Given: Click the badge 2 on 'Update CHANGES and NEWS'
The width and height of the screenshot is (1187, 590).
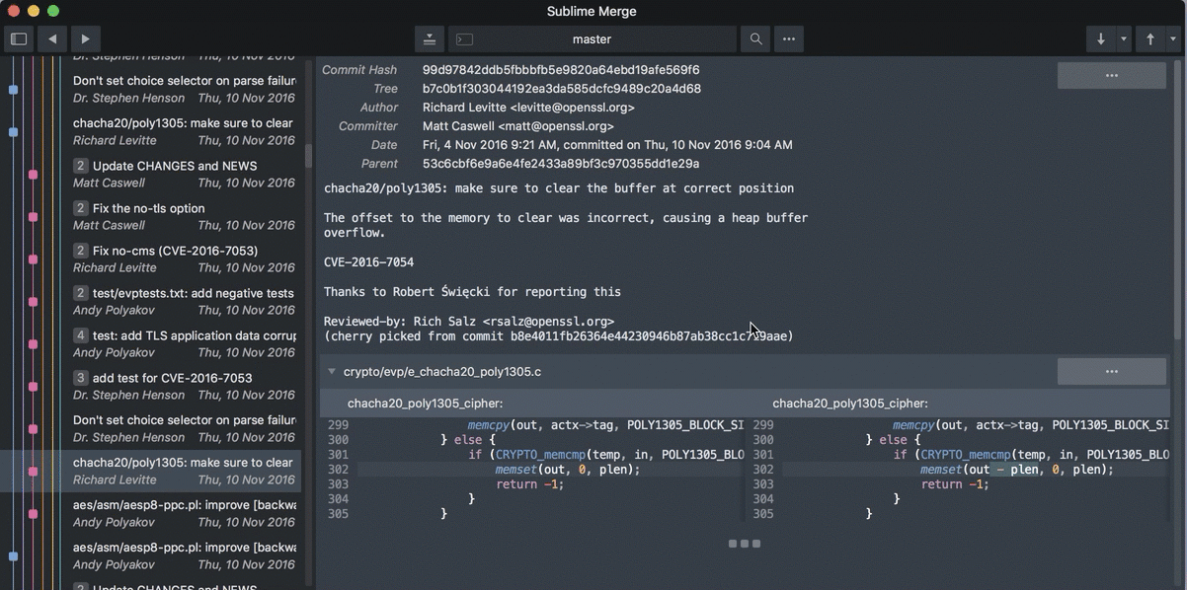Looking at the screenshot, I should coord(80,166).
